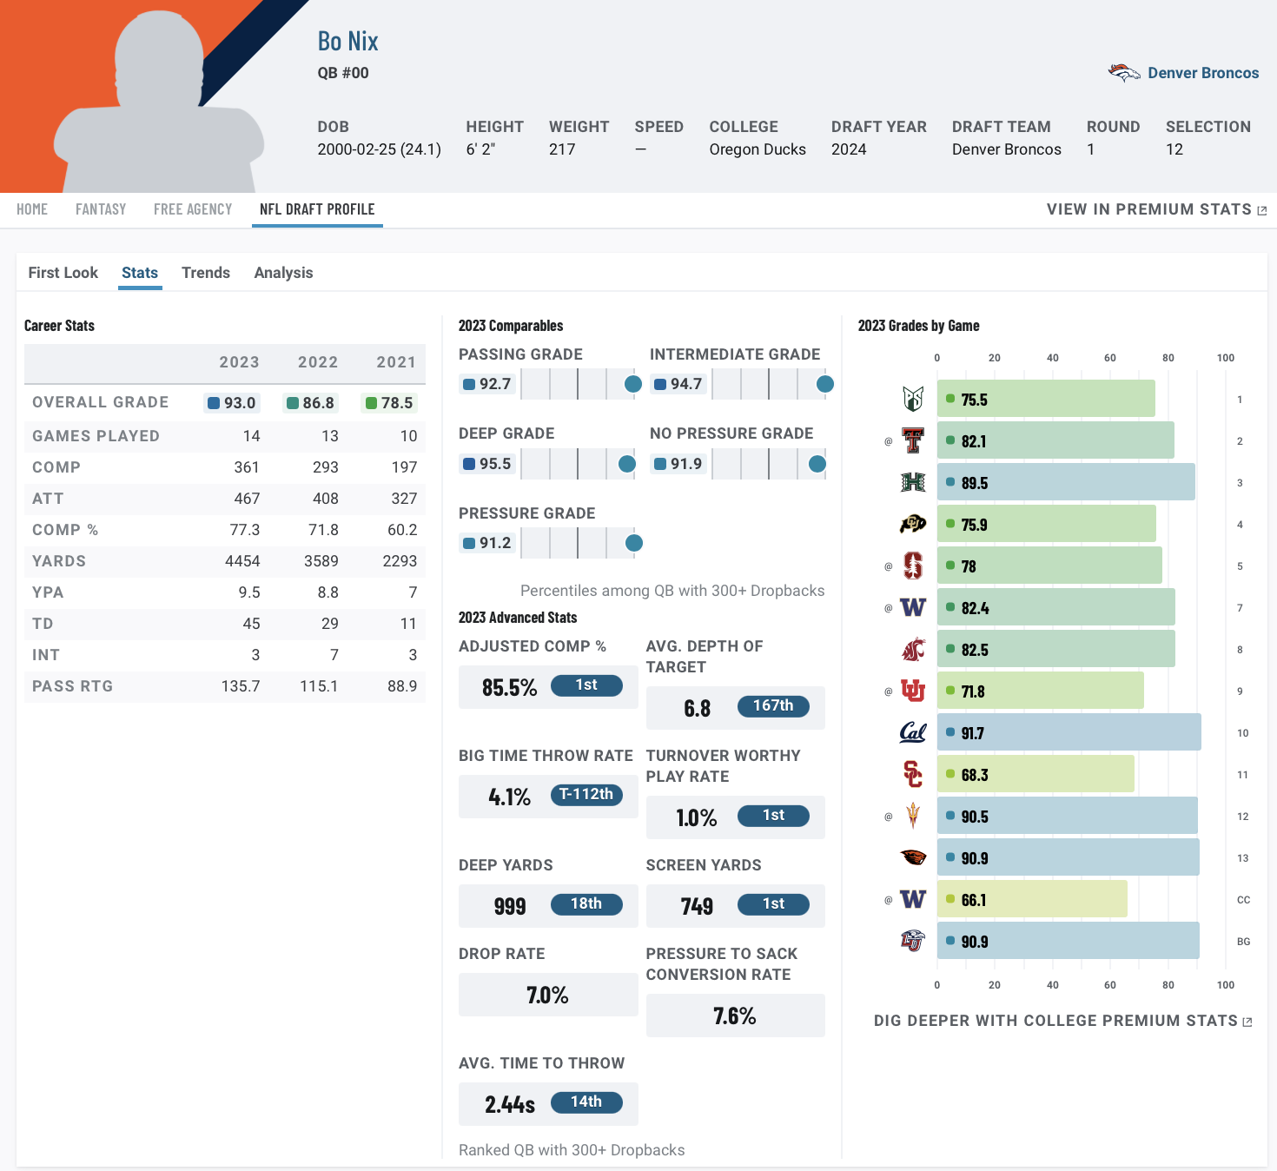The width and height of the screenshot is (1277, 1171).
Task: Select the Trends sub-tab
Action: [x=206, y=273]
